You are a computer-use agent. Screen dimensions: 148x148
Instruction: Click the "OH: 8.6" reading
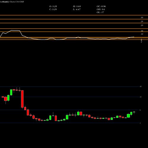(101, 9)
